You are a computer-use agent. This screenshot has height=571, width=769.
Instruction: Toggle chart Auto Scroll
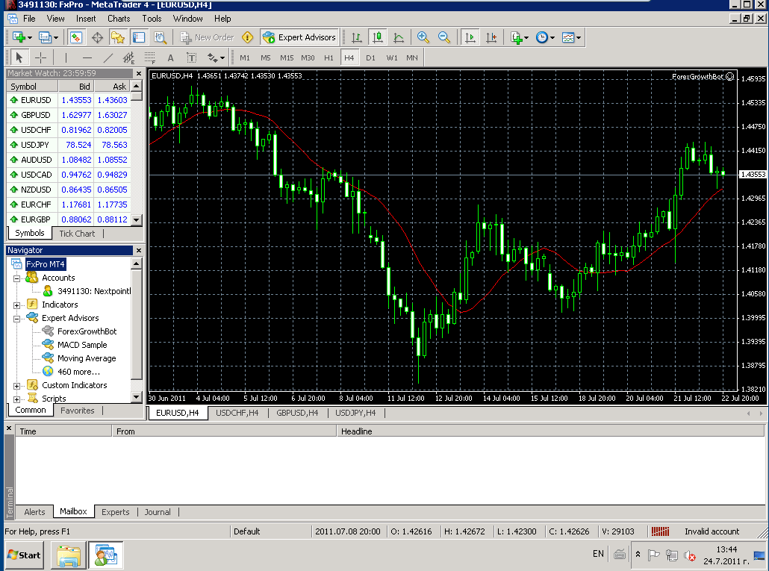coord(470,37)
